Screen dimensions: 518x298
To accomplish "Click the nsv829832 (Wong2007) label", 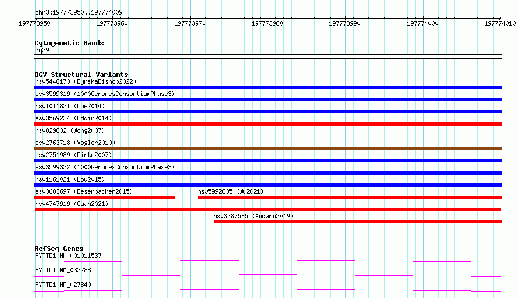I will click(x=70, y=130).
